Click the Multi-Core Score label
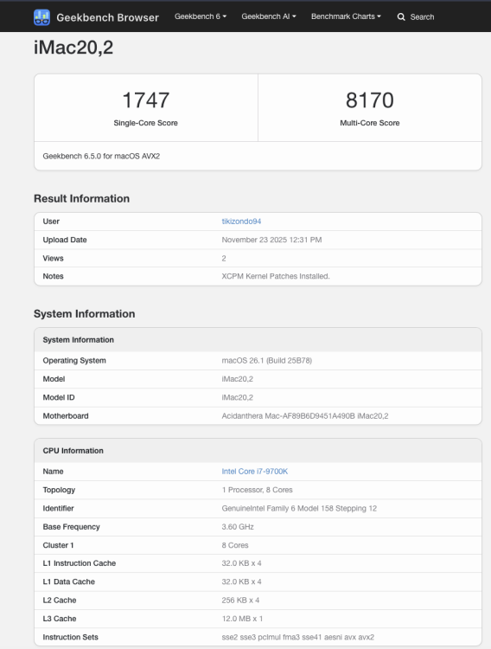This screenshot has height=649, width=491. pyautogui.click(x=370, y=123)
